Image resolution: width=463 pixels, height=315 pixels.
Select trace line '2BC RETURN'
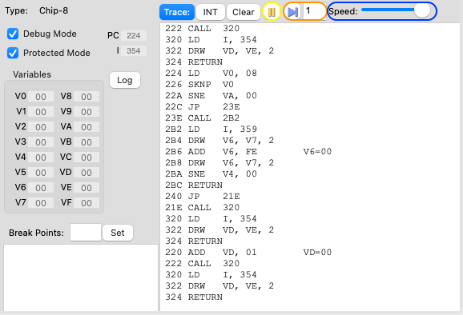[194, 185]
